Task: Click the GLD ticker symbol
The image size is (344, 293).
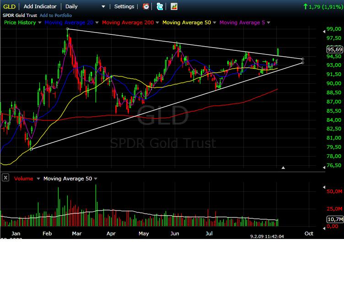Action: pyautogui.click(x=10, y=6)
